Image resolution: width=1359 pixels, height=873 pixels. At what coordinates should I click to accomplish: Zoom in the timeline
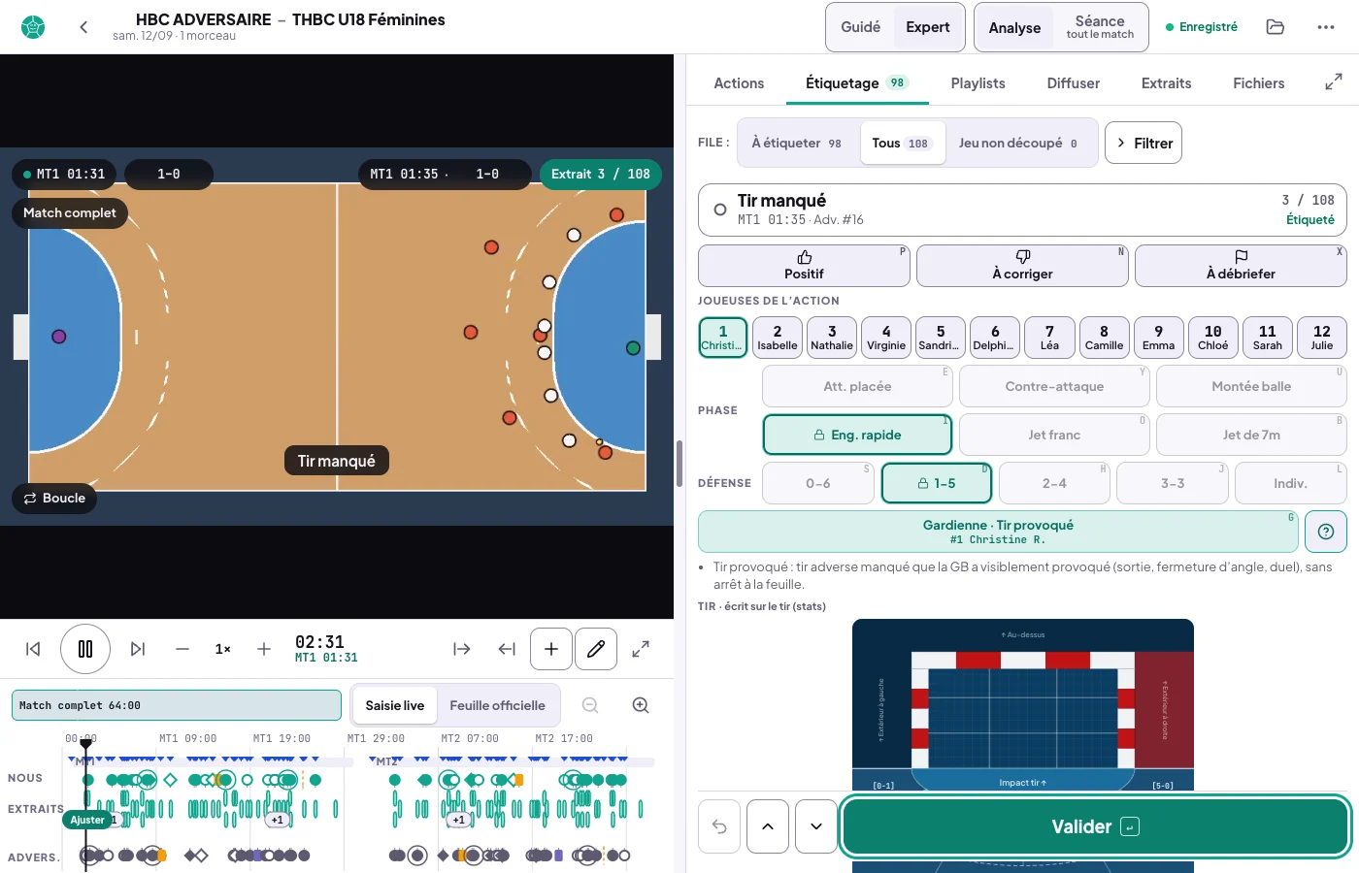pyautogui.click(x=641, y=705)
